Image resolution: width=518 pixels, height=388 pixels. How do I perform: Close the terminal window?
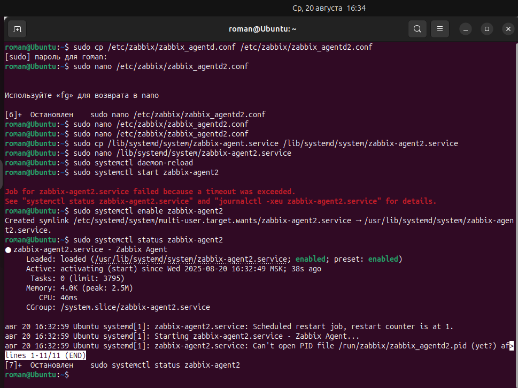[x=508, y=29]
